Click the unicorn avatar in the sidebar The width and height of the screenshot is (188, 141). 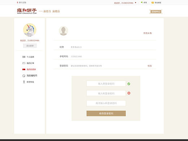30,30
